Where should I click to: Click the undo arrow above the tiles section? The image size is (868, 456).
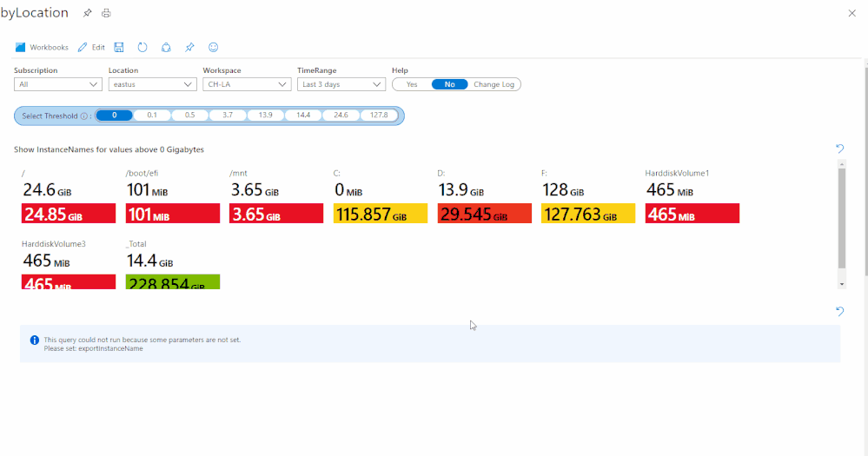(840, 149)
